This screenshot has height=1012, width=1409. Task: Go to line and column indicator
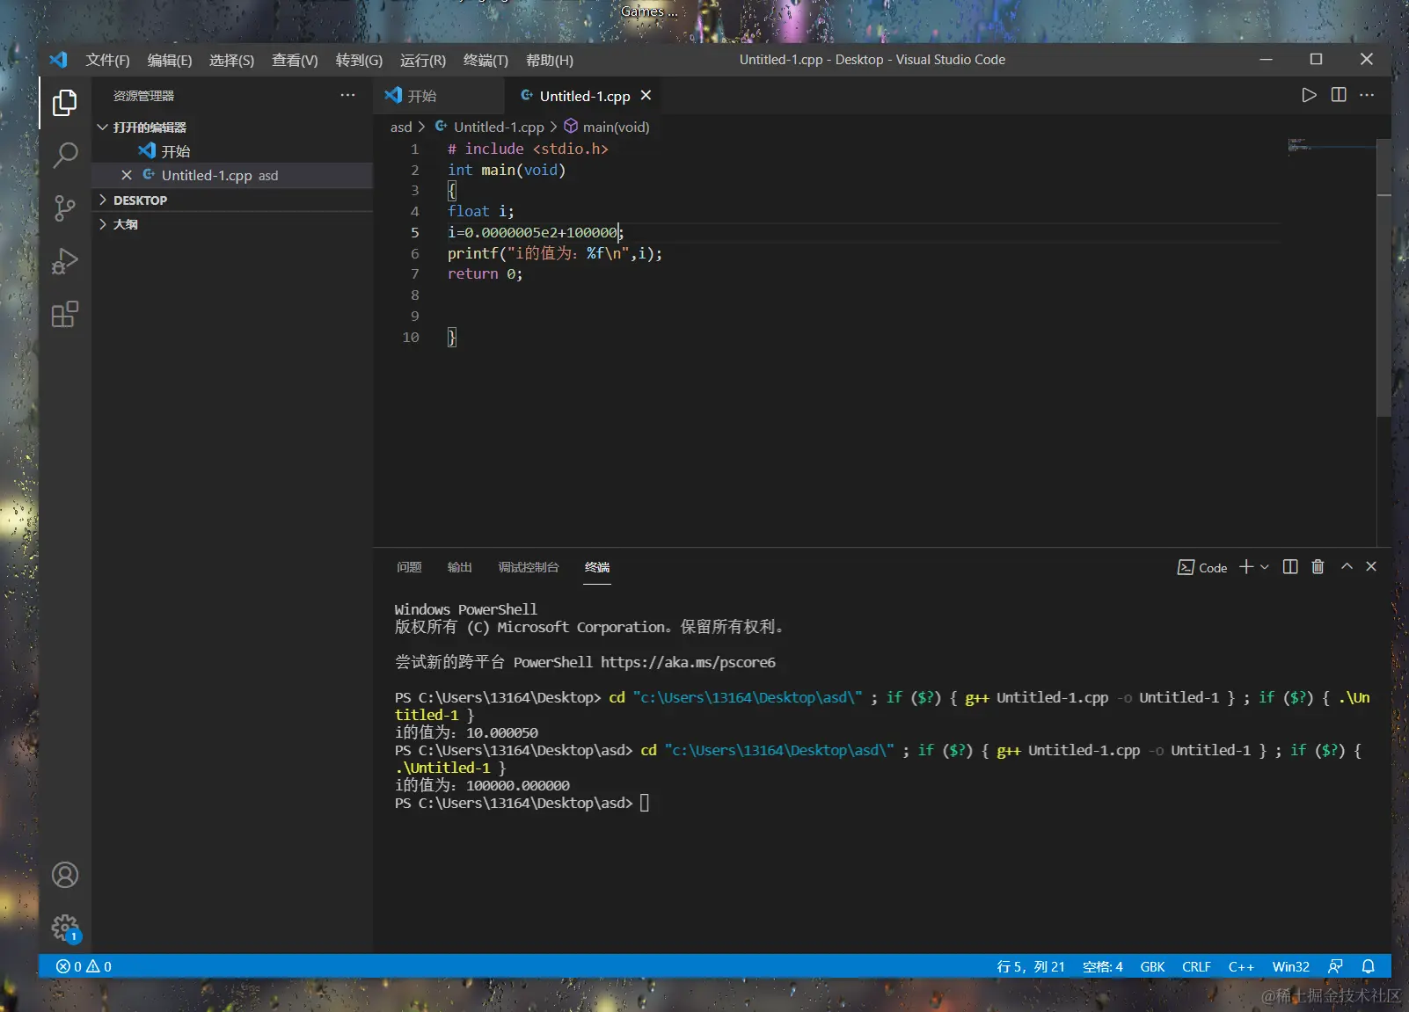tap(1031, 966)
